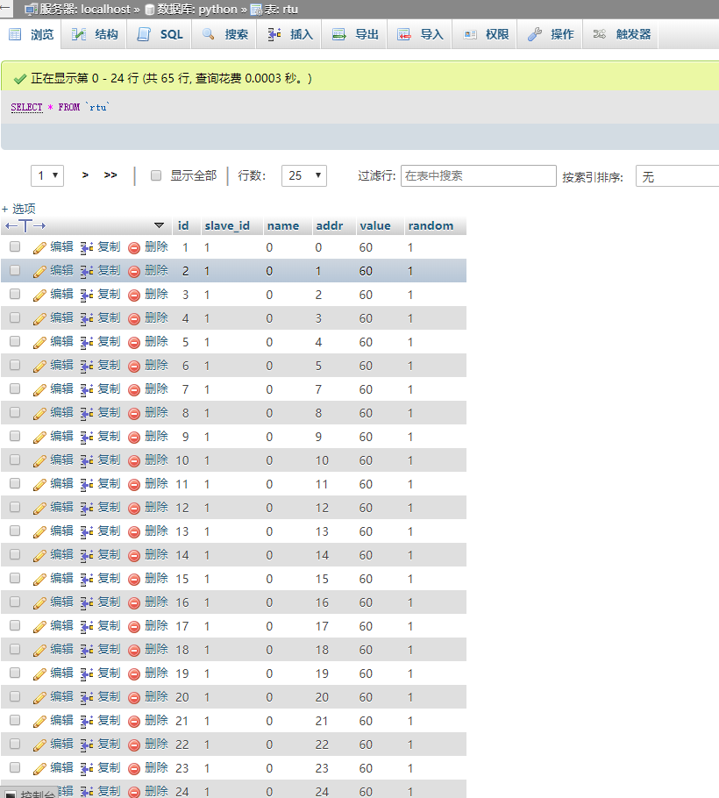Expand the + 选项 options section
Image resolution: width=719 pixels, height=798 pixels.
[x=18, y=209]
